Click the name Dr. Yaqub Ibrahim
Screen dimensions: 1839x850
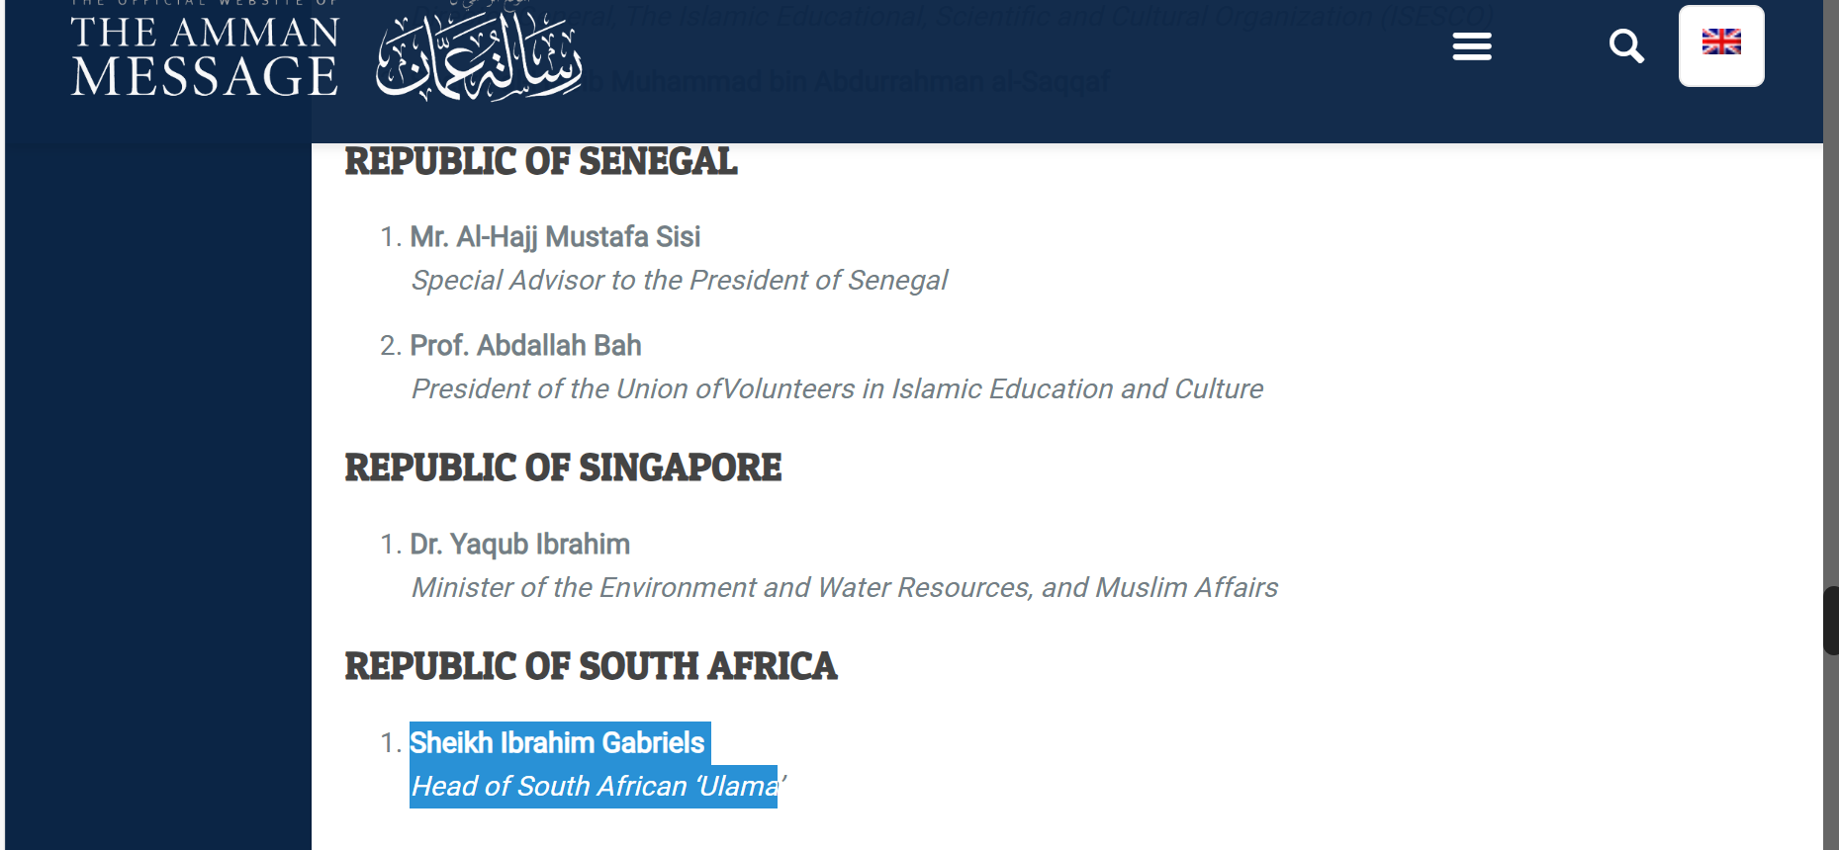tap(519, 545)
